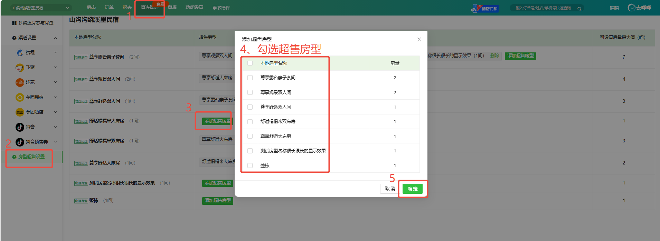
Task: Click the 途家 channel icon
Action: click(20, 82)
